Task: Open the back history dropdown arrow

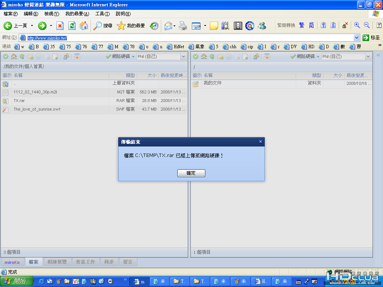Action: point(32,25)
